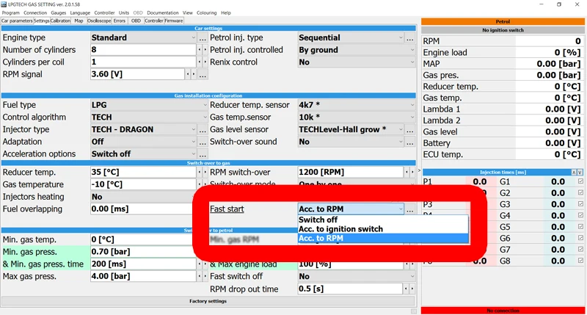This screenshot has width=587, height=315.
Task: Toggle the G2 injector checkbox
Action: (580, 192)
